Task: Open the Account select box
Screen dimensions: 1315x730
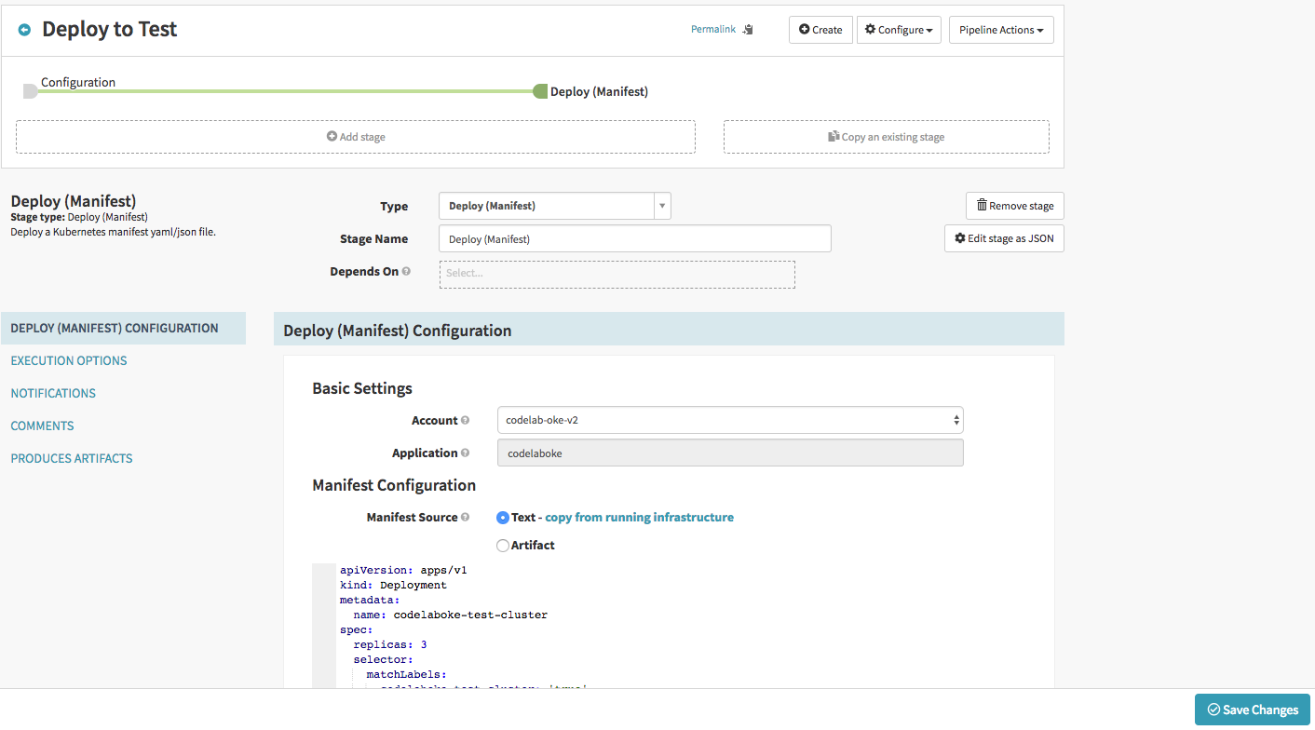Action: (730, 421)
